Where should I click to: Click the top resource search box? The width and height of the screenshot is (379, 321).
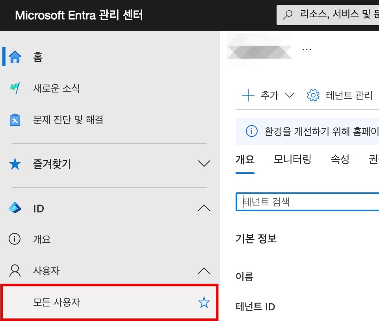pos(328,15)
